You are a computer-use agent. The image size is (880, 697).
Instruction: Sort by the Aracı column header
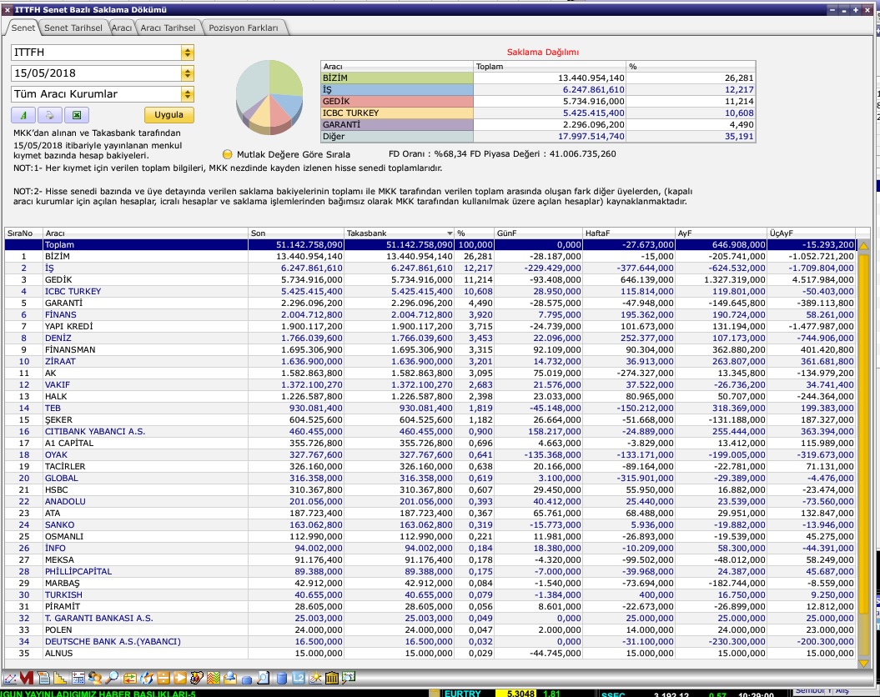145,233
